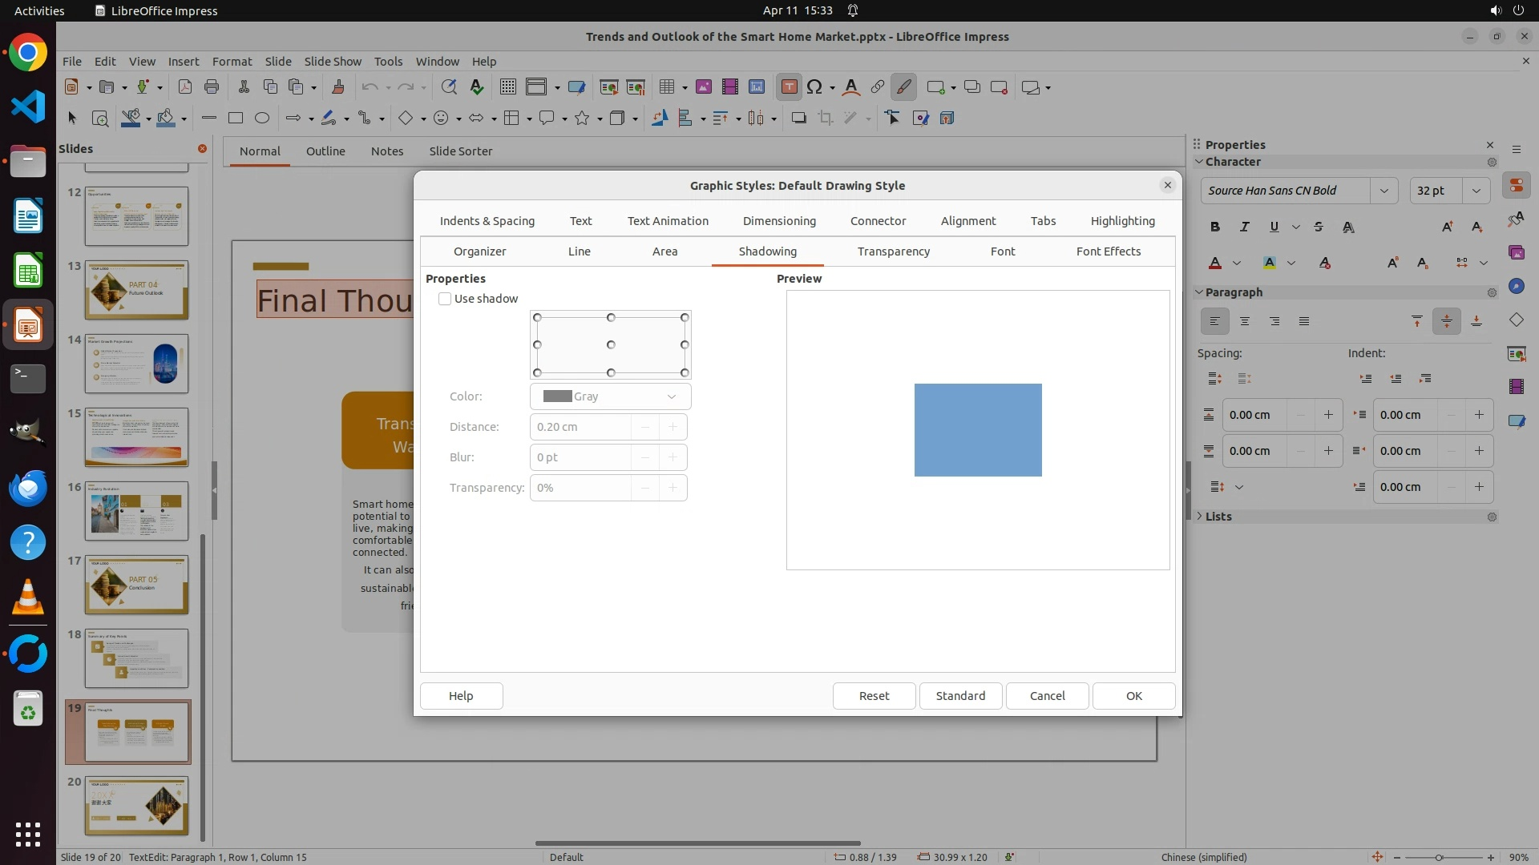Open the Slide Show menu

pyautogui.click(x=333, y=62)
